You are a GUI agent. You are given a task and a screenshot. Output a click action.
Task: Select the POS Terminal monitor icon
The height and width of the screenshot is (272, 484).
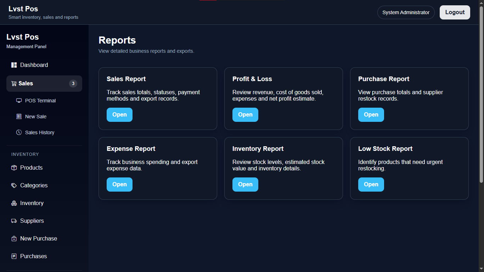(19, 100)
